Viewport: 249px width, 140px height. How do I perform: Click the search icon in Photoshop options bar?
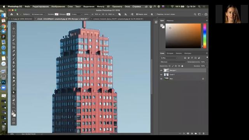[x=195, y=14]
